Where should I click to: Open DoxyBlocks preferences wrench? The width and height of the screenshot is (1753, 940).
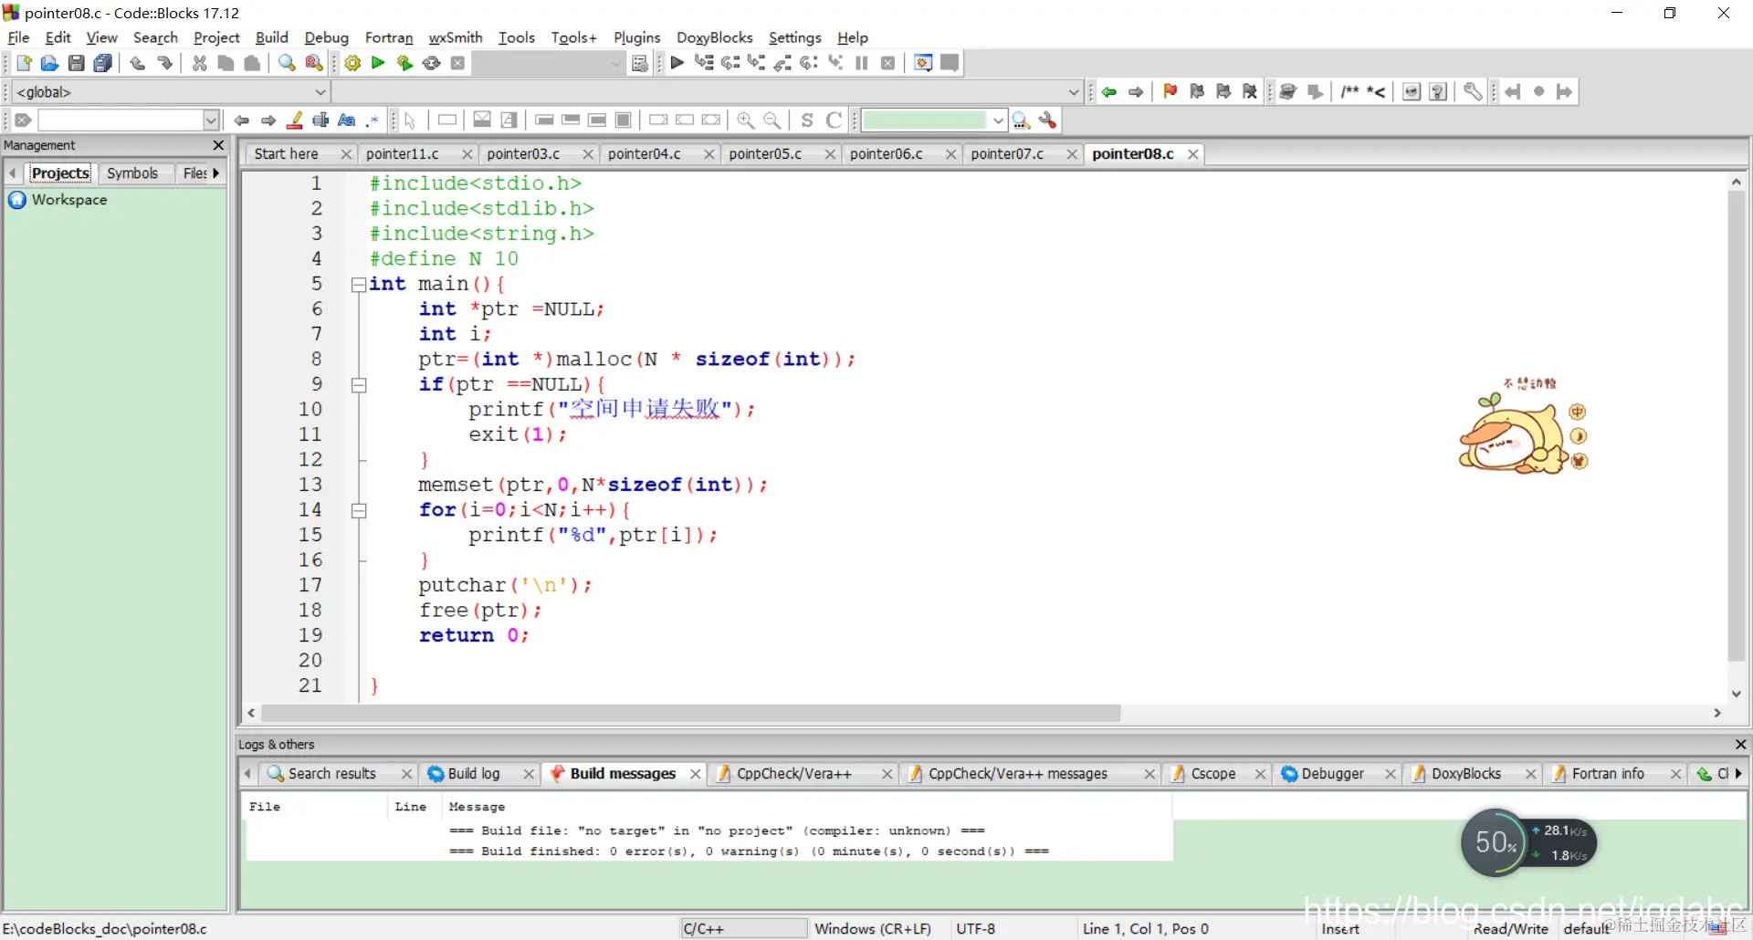point(1473,91)
